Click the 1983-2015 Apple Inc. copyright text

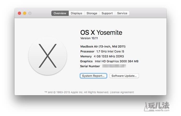click(x=77, y=92)
